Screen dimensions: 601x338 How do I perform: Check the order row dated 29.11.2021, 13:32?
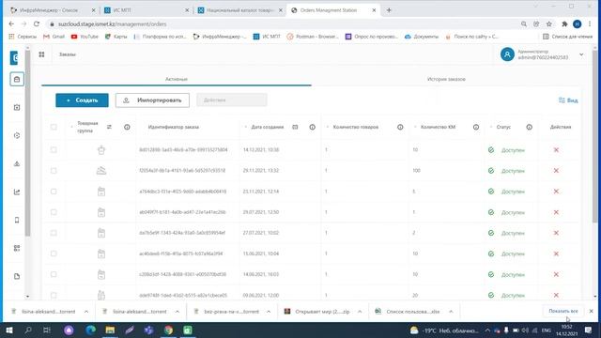tap(54, 171)
